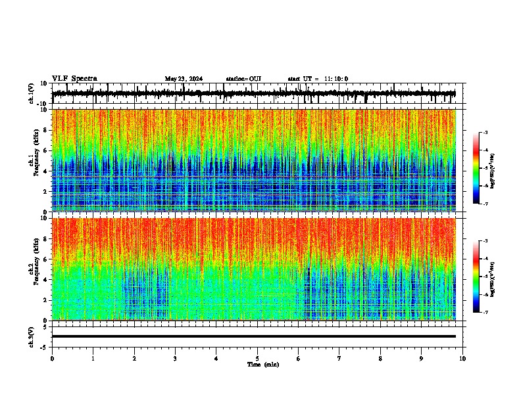Screen dimensions: 521x402
Task: Click the time axis tick label "5"
Action: (257, 359)
